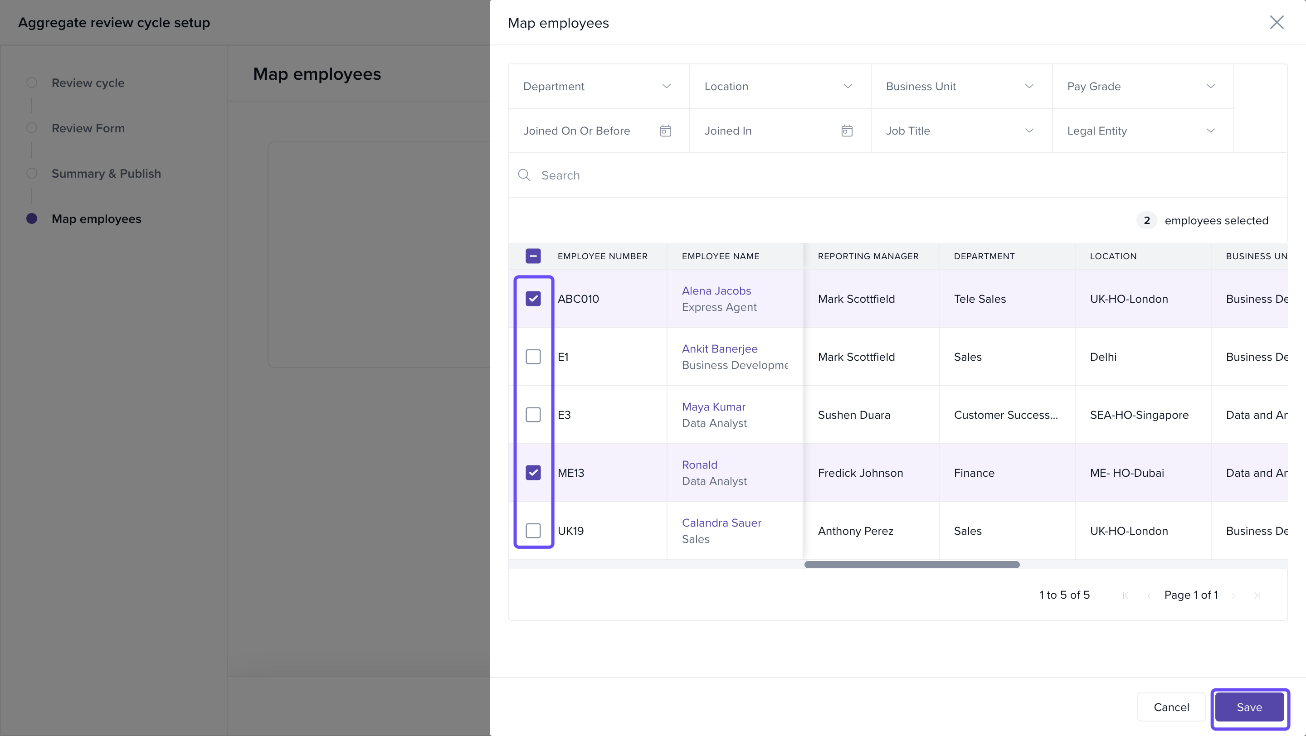Click the search magnifier icon
The image size is (1306, 736).
click(x=524, y=175)
